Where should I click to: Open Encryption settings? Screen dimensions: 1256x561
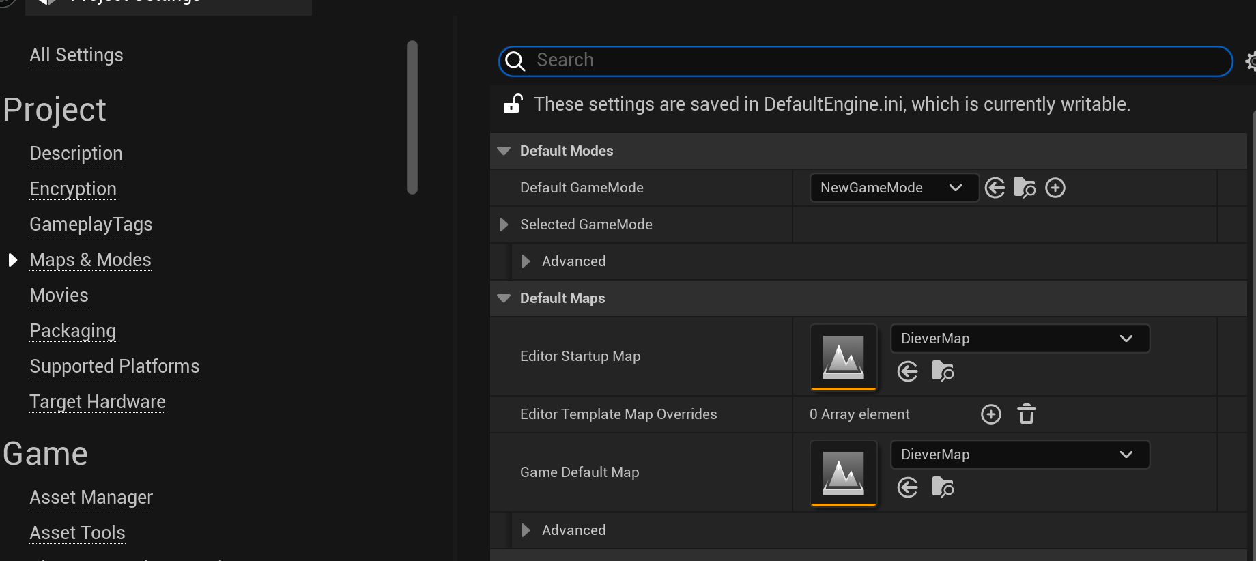pyautogui.click(x=73, y=189)
